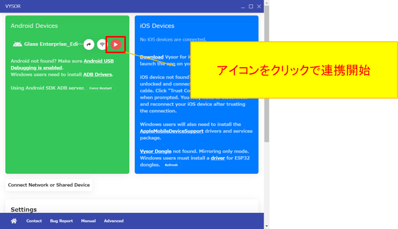The image size is (398, 229).
Task: Select the Glass Enterprise_Edi device name
Action: tap(55, 45)
